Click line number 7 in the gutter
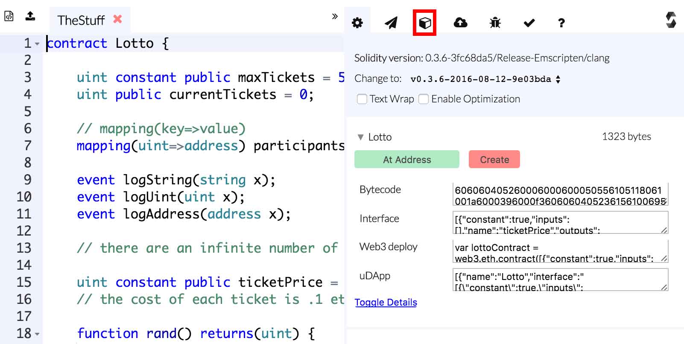Screen dimensions: 684x344 (27, 146)
